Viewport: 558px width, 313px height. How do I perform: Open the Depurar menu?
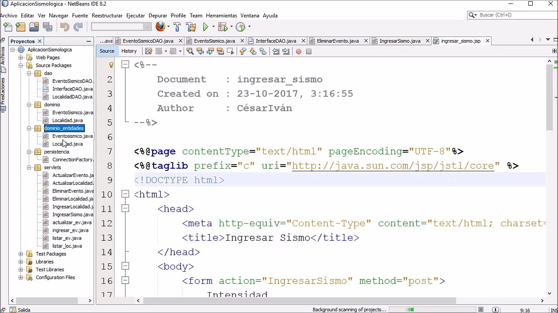point(158,15)
